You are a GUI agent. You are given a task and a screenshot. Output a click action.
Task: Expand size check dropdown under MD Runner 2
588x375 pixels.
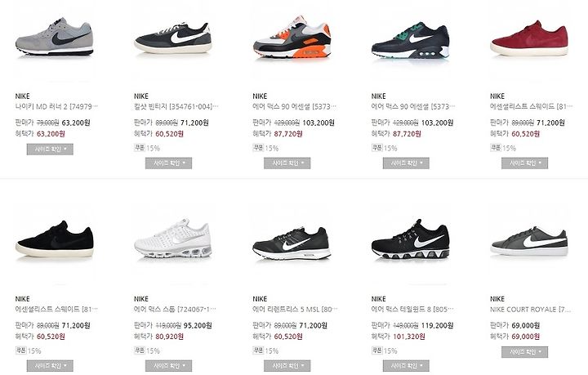coord(50,150)
